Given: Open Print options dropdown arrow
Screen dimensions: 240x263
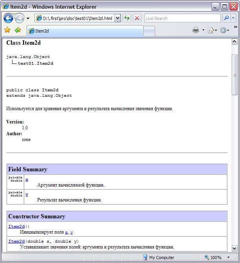Looking at the screenshot, I should pyautogui.click(x=203, y=30).
